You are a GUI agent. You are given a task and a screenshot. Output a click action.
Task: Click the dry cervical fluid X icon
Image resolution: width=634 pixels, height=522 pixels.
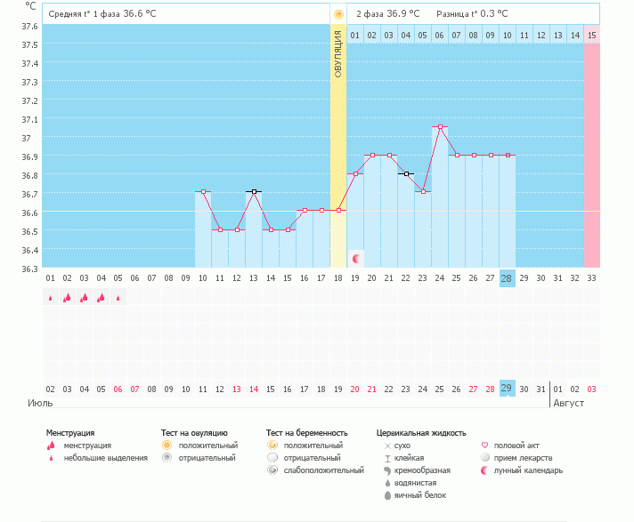pos(387,446)
